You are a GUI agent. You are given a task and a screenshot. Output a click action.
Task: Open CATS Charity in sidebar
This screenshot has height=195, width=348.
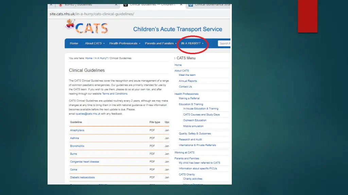pos(187,174)
